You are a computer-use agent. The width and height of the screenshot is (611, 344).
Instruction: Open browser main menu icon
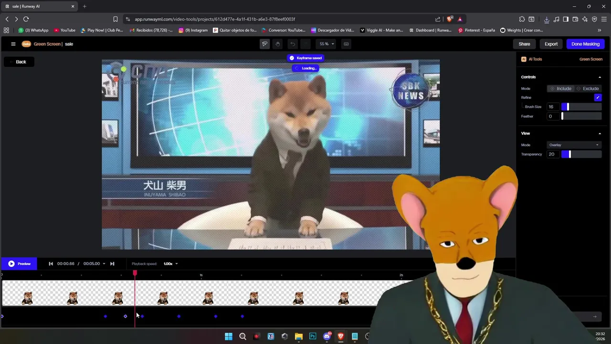(x=604, y=19)
